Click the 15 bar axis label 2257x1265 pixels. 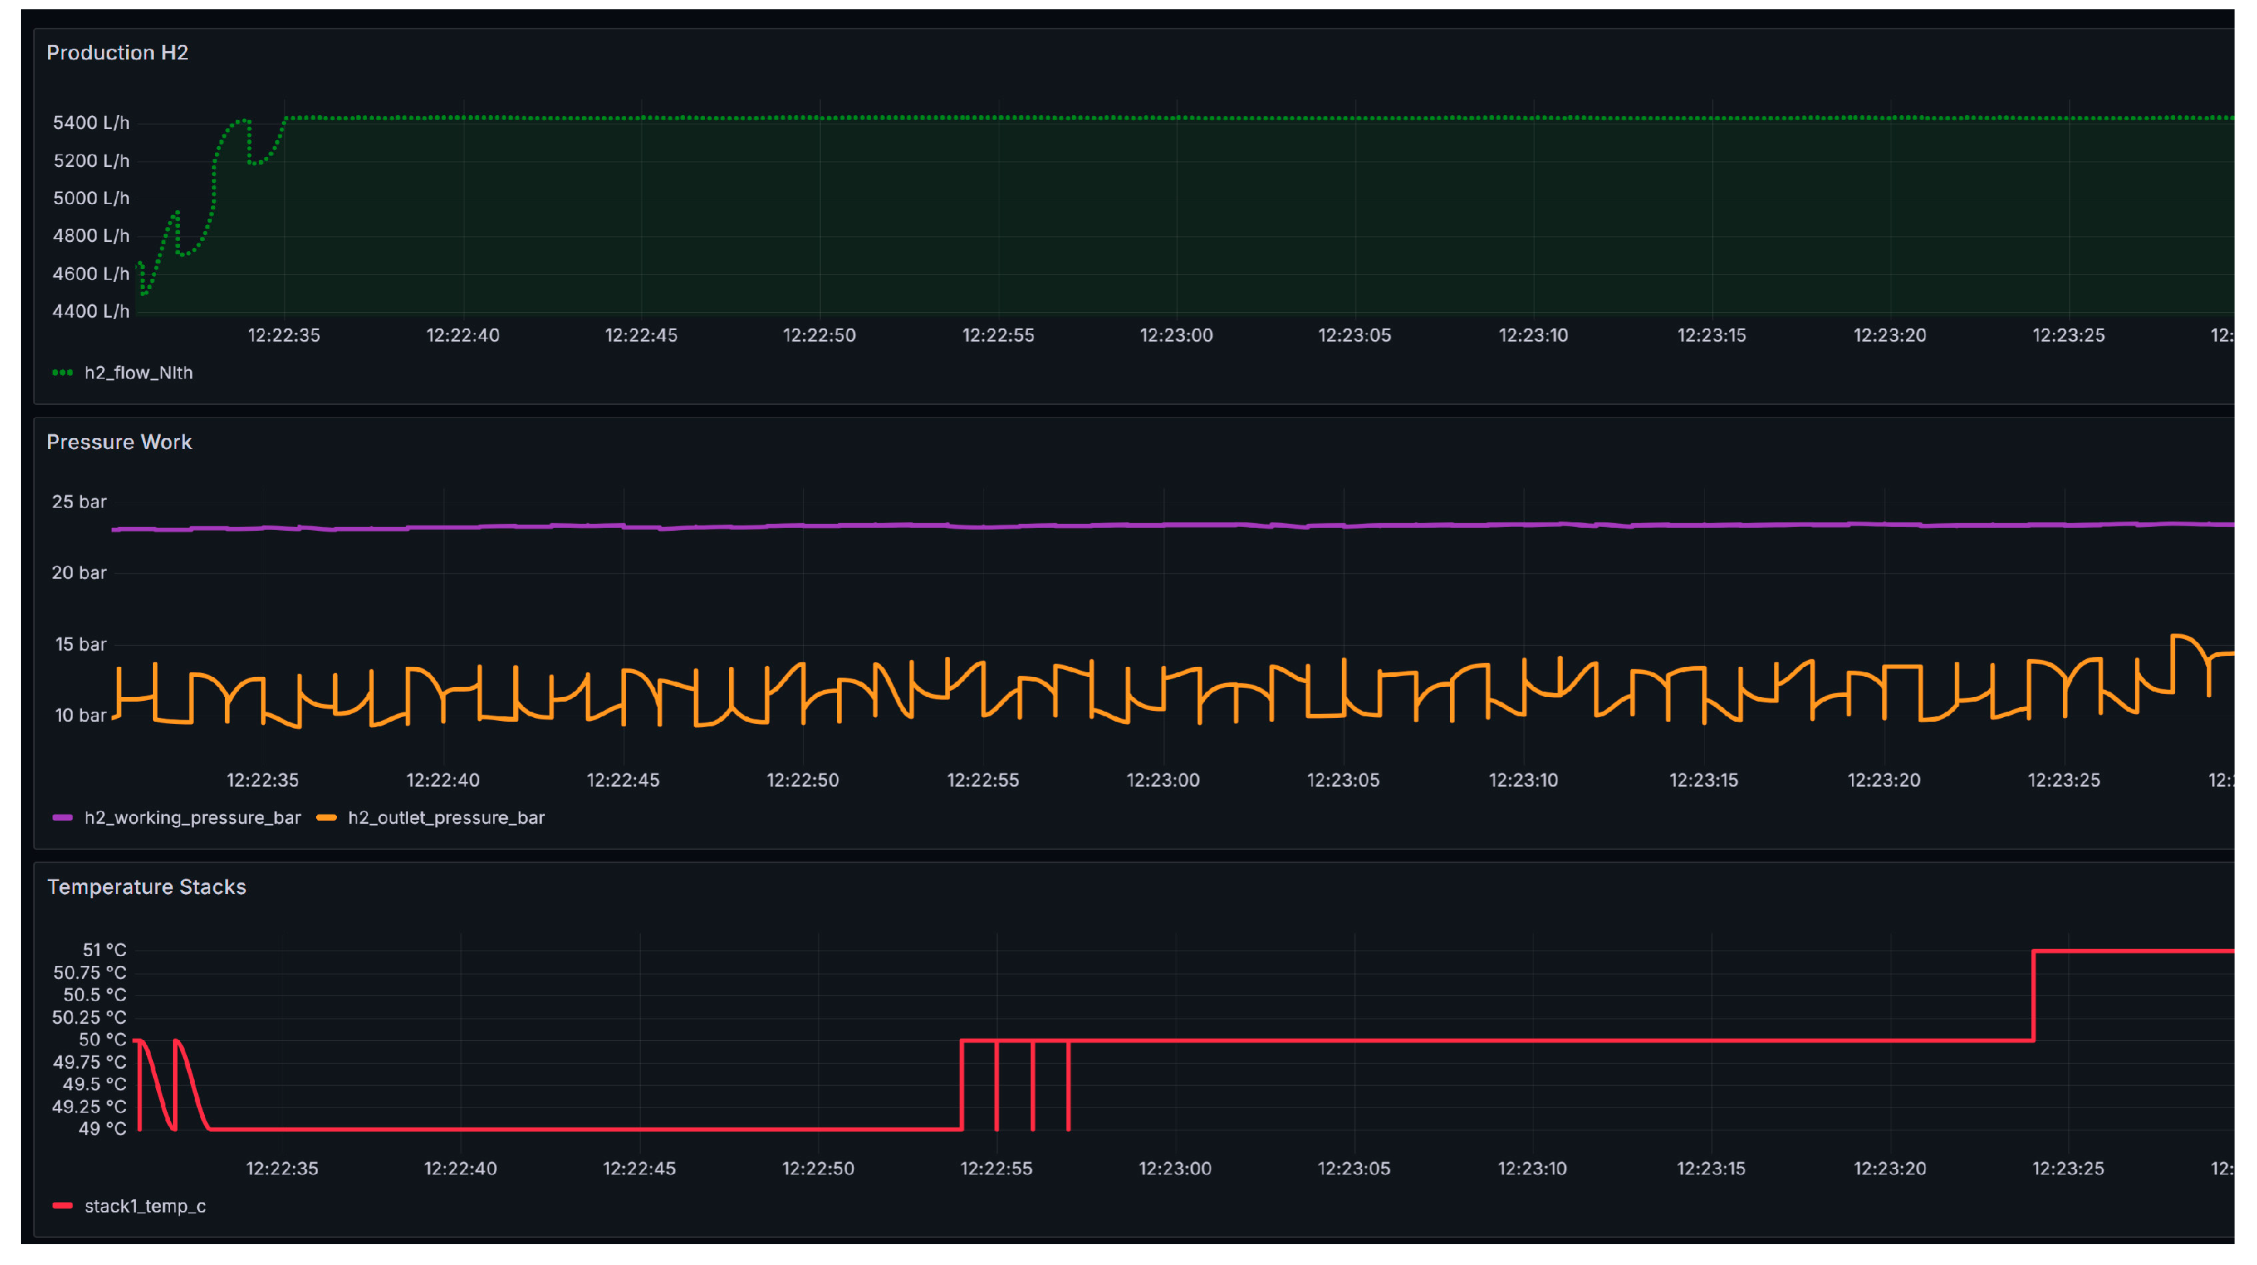pos(80,644)
